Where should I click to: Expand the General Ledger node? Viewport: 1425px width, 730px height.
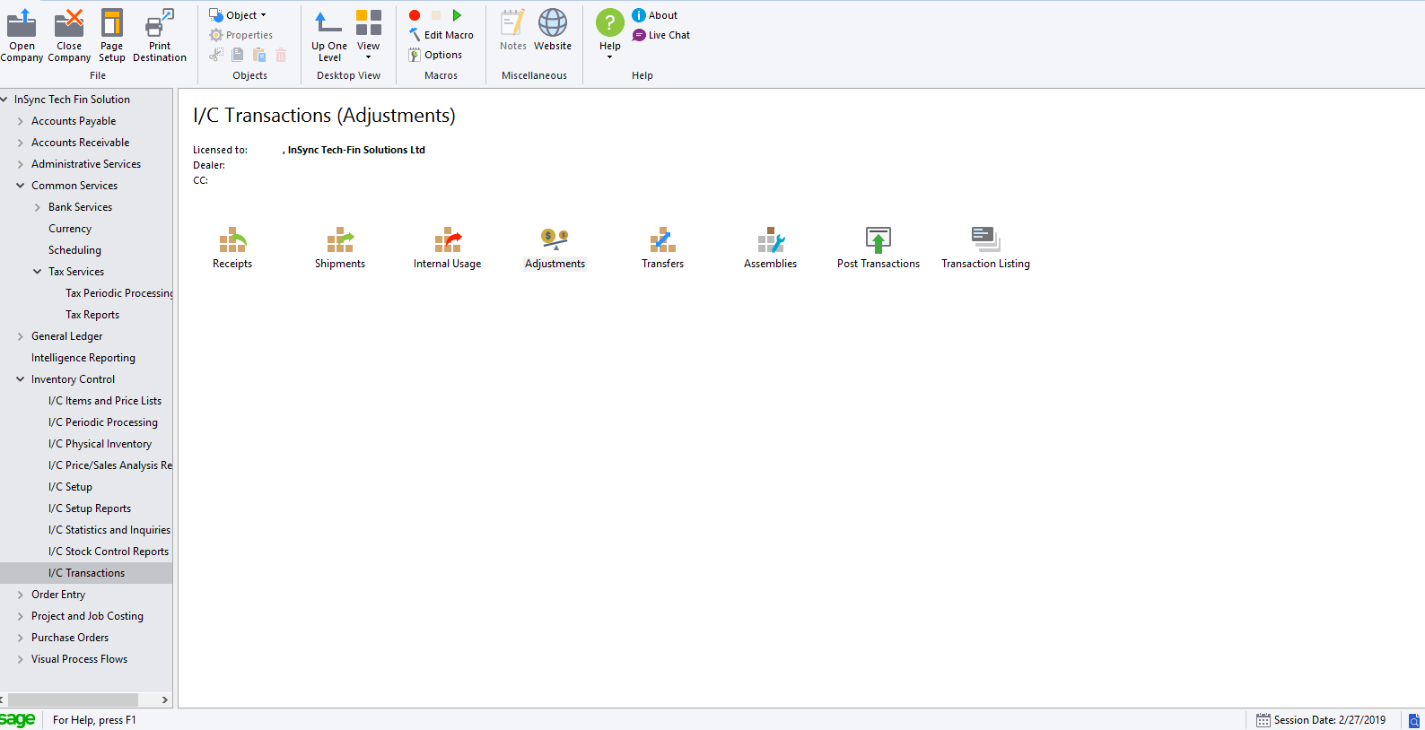click(20, 336)
